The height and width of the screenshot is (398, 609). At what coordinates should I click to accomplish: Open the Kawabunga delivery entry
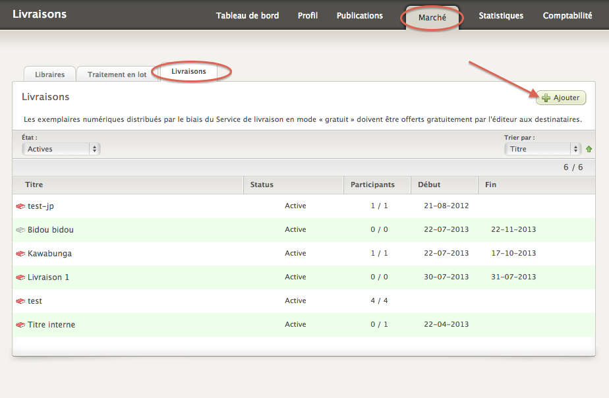49,254
